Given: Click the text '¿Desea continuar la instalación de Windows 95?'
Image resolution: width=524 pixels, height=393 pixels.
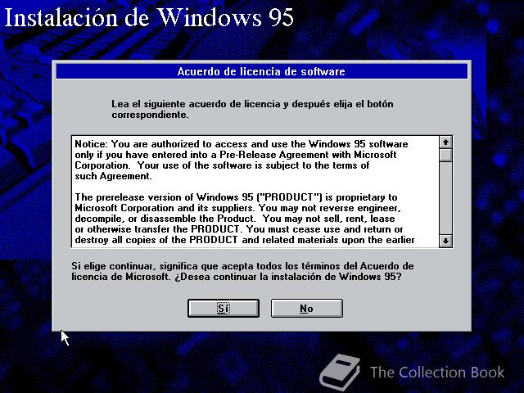Looking at the screenshot, I should coord(287,277).
